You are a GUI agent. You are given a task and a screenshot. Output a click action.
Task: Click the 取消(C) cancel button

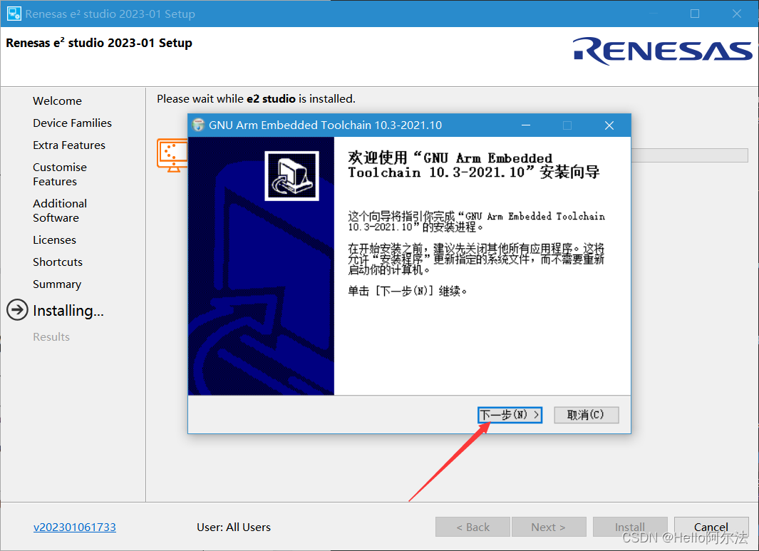click(x=587, y=415)
